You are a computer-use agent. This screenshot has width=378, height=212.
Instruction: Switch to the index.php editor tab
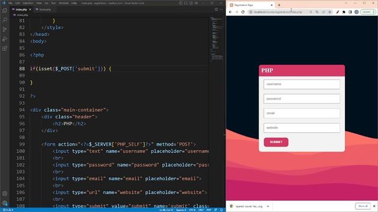[21, 9]
